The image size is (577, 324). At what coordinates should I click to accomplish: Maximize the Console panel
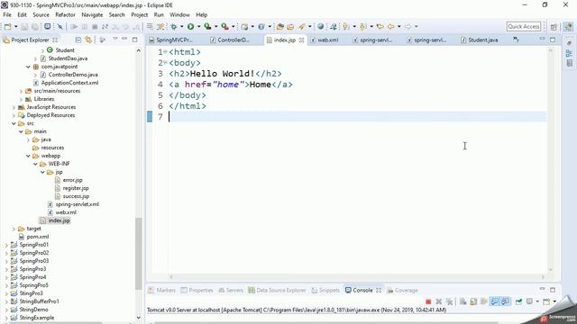pos(553,290)
